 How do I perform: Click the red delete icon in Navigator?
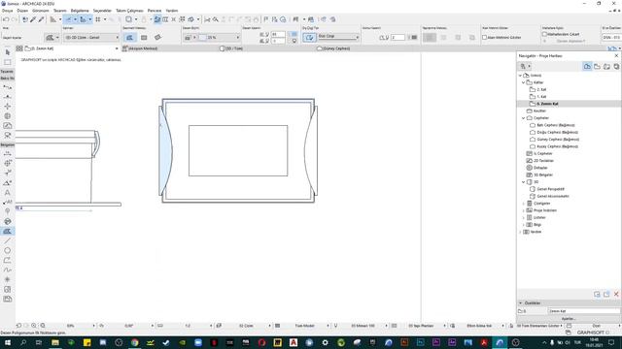click(x=616, y=294)
